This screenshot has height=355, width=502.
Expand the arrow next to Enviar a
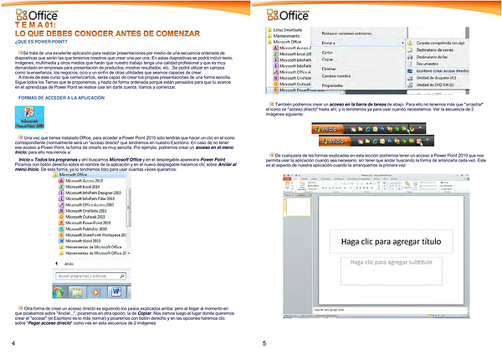coord(402,43)
